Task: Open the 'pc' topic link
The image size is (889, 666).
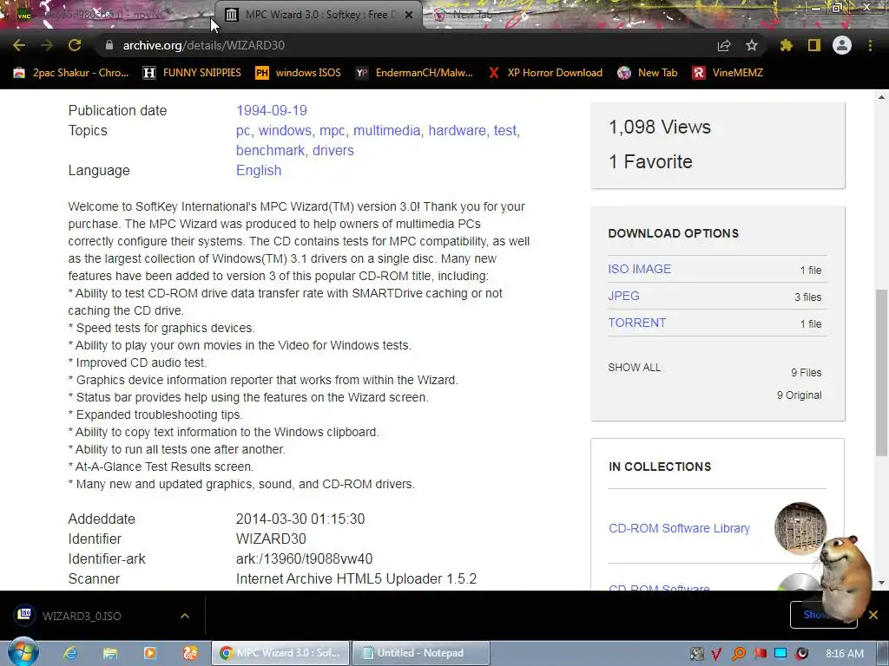Action: [243, 131]
